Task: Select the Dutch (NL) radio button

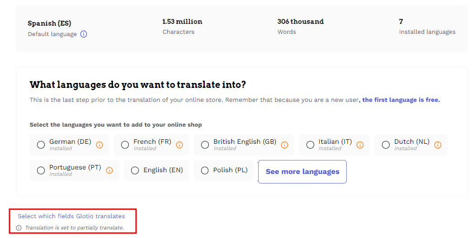Action: (x=386, y=145)
